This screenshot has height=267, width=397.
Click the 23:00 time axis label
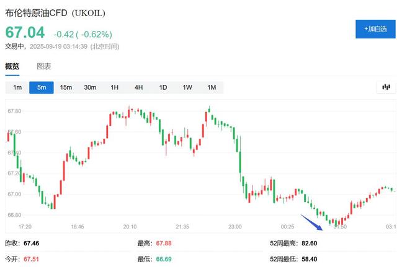pyautogui.click(x=235, y=227)
